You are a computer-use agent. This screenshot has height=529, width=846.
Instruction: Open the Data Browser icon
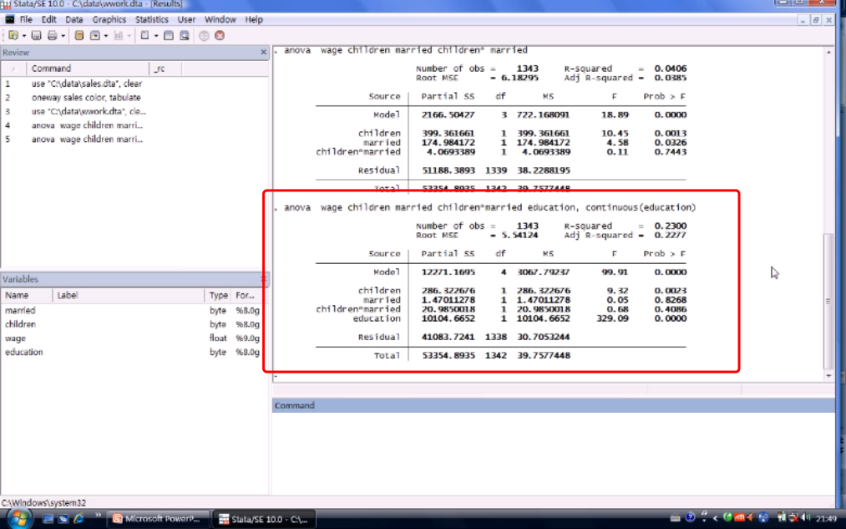(x=183, y=36)
